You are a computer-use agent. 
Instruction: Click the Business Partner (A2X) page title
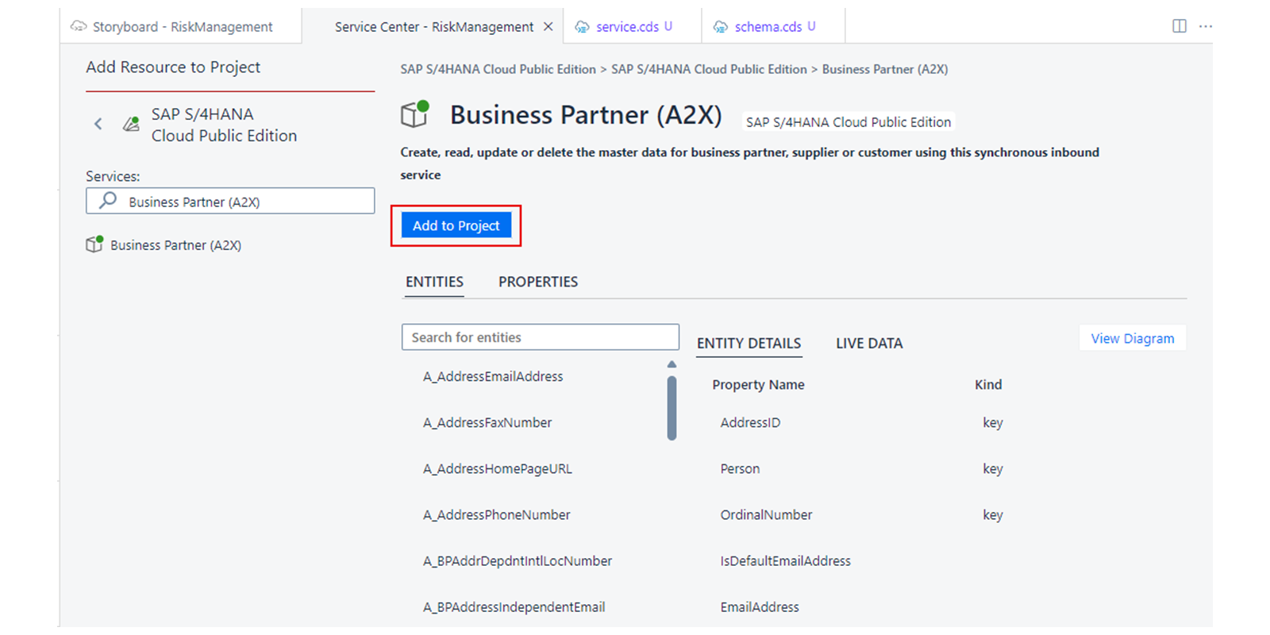point(586,115)
